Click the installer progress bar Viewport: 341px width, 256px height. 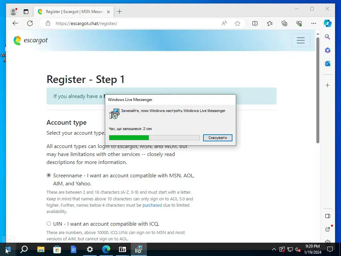154,138
